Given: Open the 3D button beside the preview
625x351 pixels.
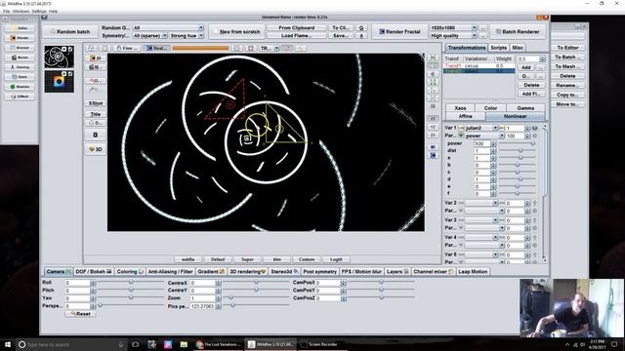Looking at the screenshot, I should tap(96, 149).
